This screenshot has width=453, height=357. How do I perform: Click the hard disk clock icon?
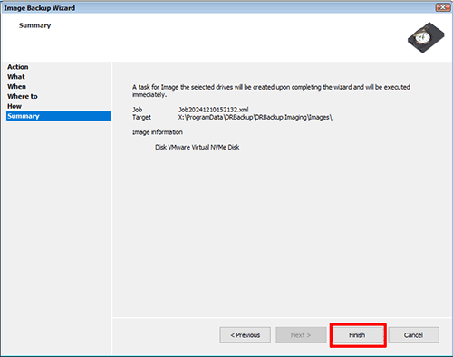point(426,37)
